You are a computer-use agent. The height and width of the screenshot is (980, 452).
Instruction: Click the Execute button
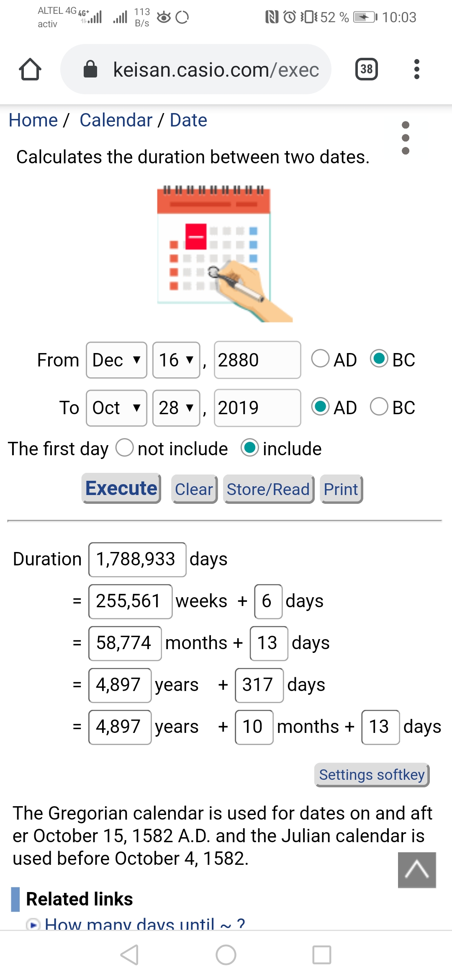coord(121,488)
